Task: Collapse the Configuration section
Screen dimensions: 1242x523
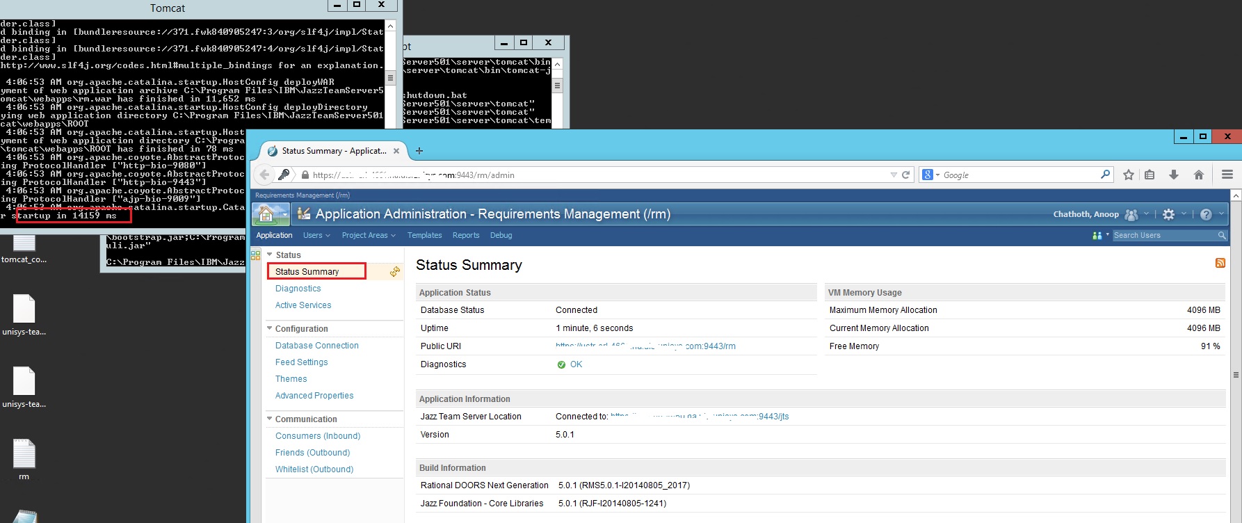Action: coord(270,328)
